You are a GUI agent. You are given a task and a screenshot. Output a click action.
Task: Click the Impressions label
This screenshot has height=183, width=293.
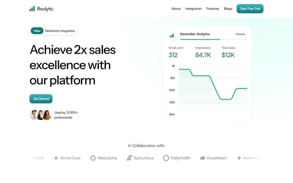[203, 48]
